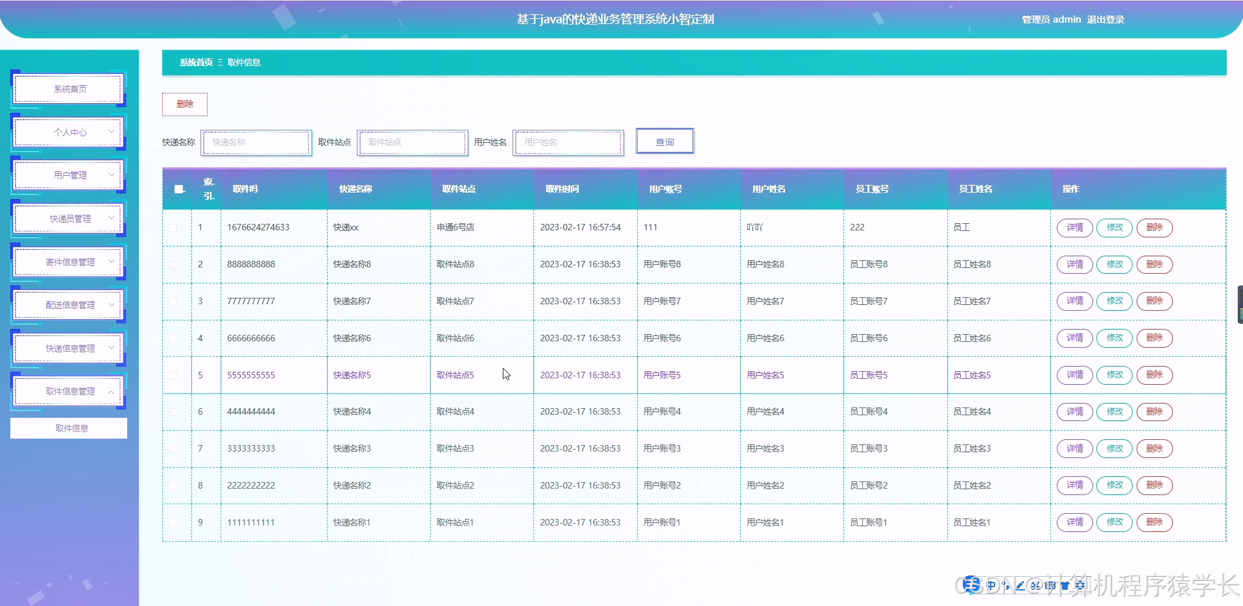This screenshot has height=606, width=1243.
Task: Check the row with code 8888888888
Action: pyautogui.click(x=173, y=265)
